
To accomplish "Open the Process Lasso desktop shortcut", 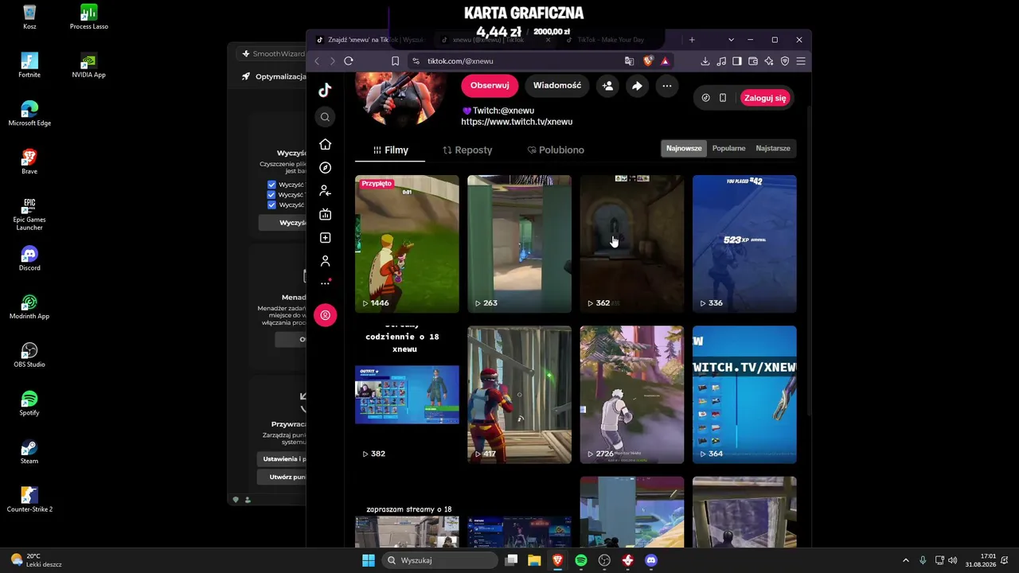I will click(89, 18).
